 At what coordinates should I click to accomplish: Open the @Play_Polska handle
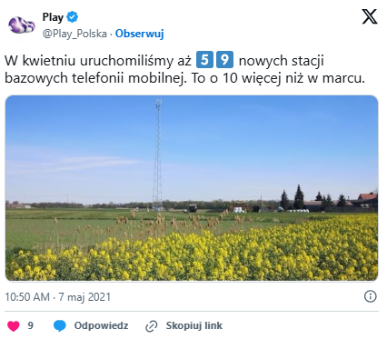[x=74, y=34]
